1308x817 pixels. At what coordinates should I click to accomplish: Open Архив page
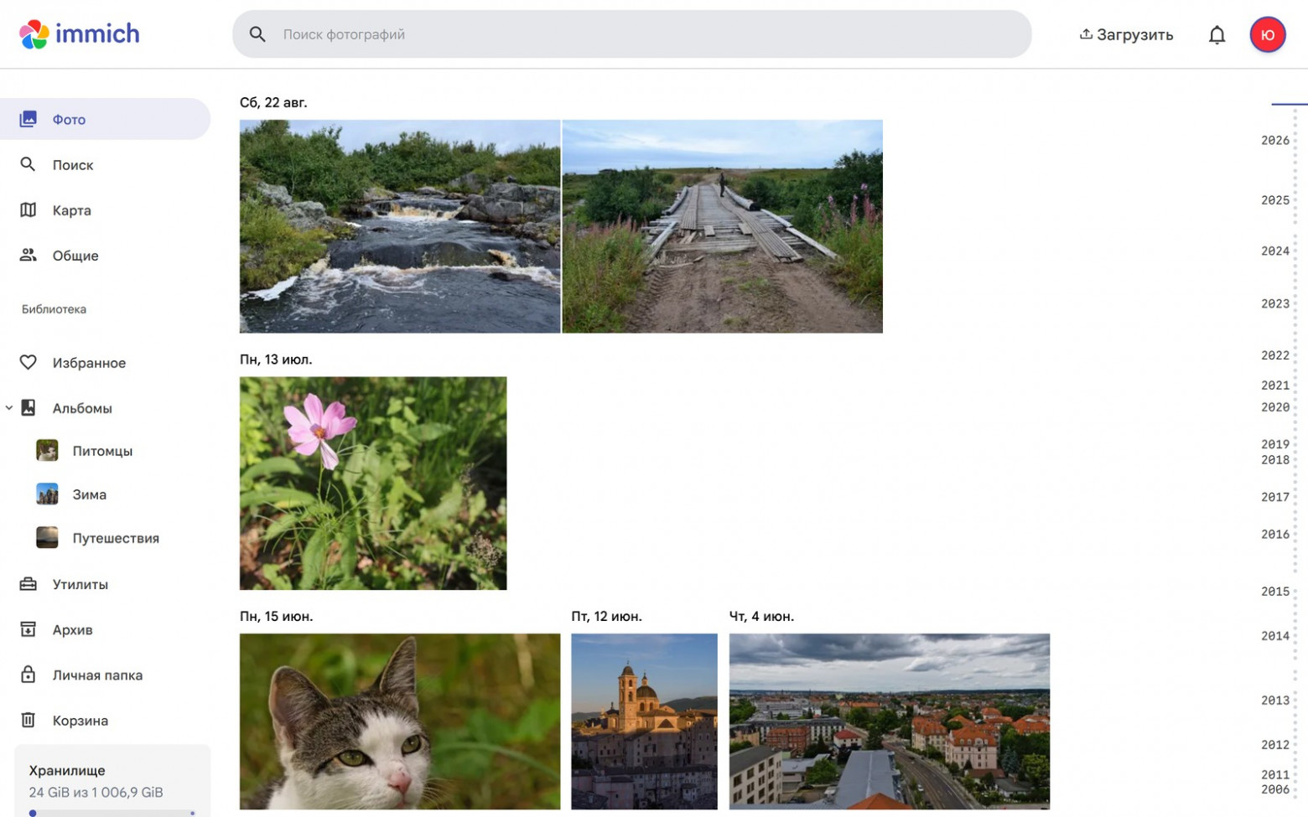[x=105, y=629]
